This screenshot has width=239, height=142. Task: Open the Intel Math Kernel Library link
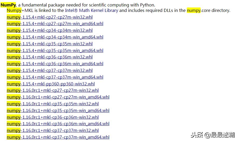pos(92,11)
